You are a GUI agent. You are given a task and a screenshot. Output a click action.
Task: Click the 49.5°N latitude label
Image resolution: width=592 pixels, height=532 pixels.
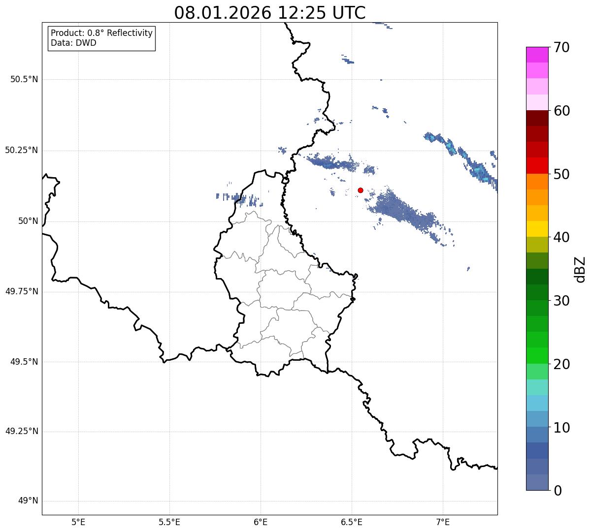[24, 362]
